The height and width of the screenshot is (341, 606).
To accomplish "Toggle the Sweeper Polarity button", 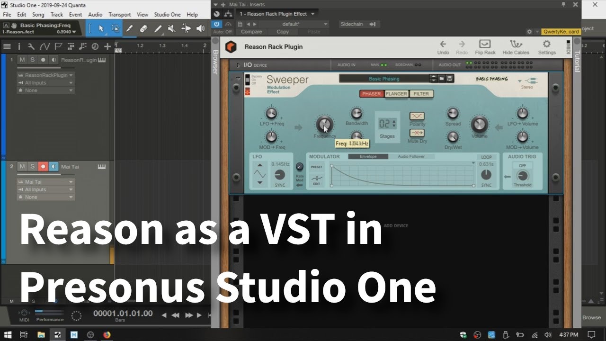I will point(417,116).
